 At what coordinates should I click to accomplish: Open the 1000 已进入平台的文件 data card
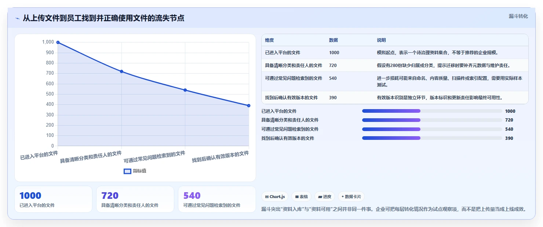pos(53,199)
